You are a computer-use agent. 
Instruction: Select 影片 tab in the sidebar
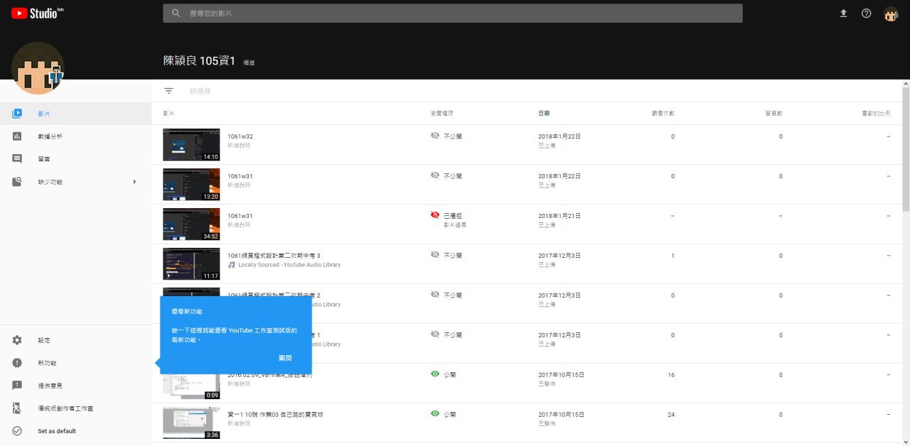click(44, 114)
